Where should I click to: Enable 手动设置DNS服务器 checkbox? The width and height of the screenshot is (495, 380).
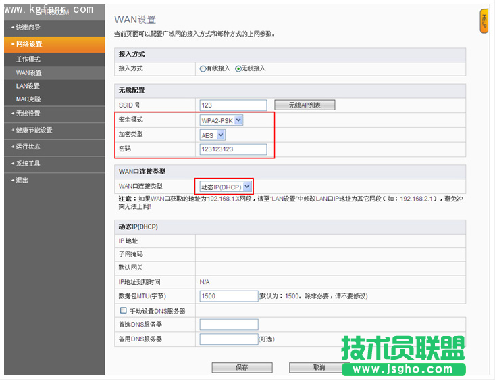coord(123,310)
